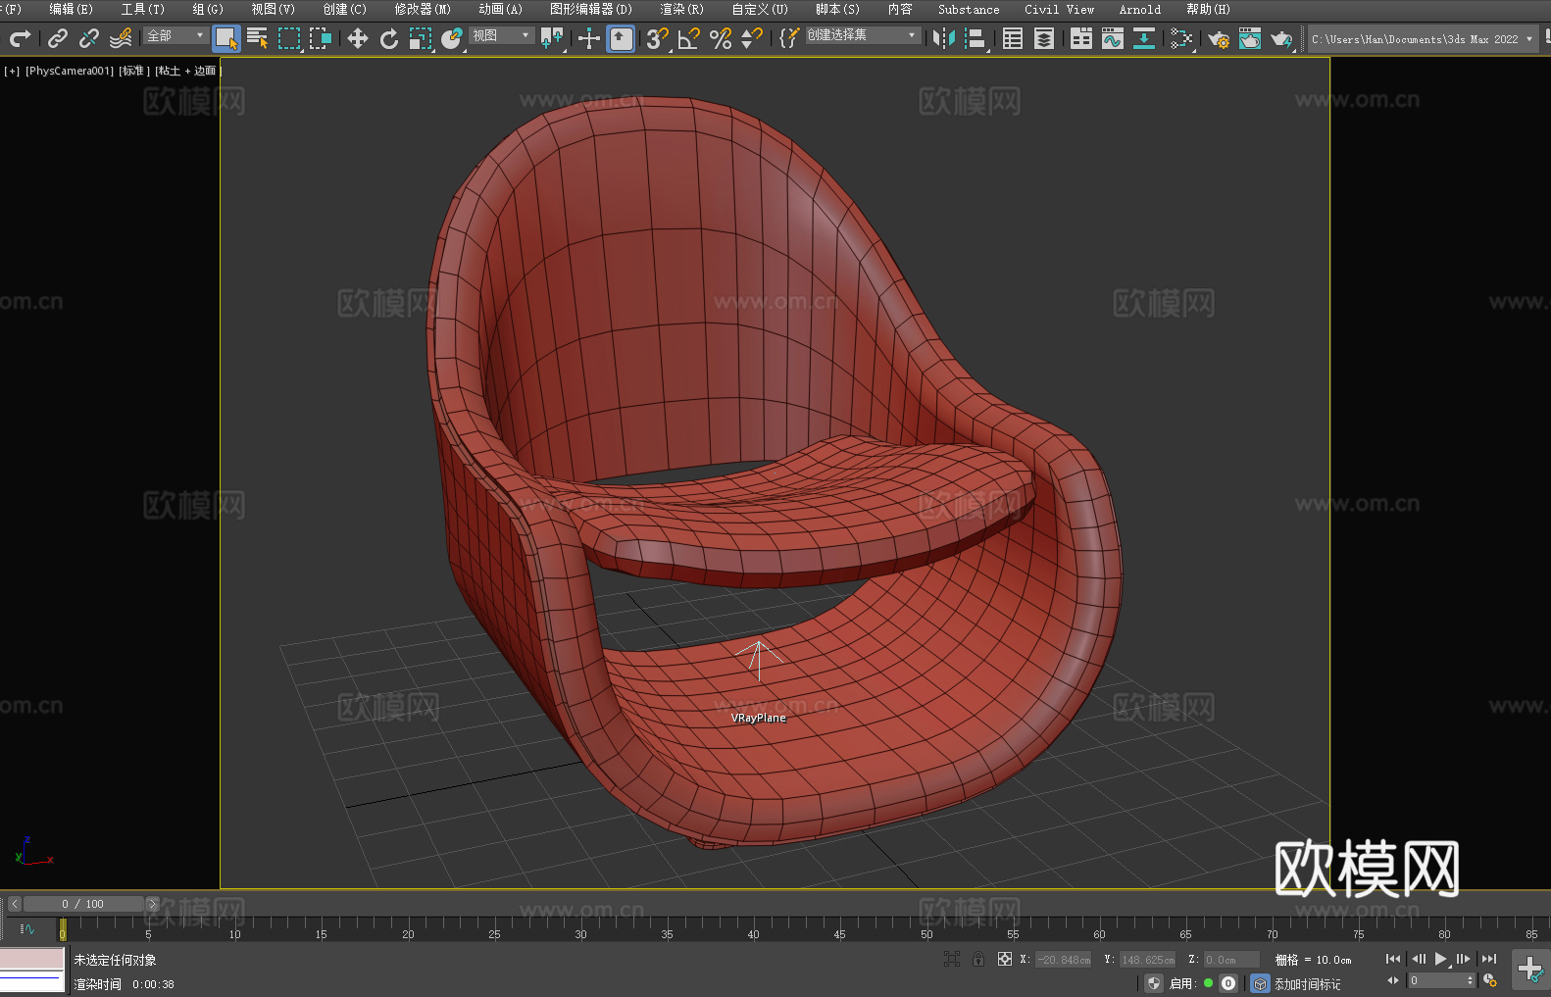Open selection filter dropdown showing 全部

(x=175, y=35)
